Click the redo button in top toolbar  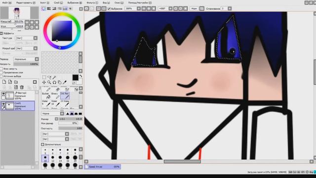(x=92, y=9)
